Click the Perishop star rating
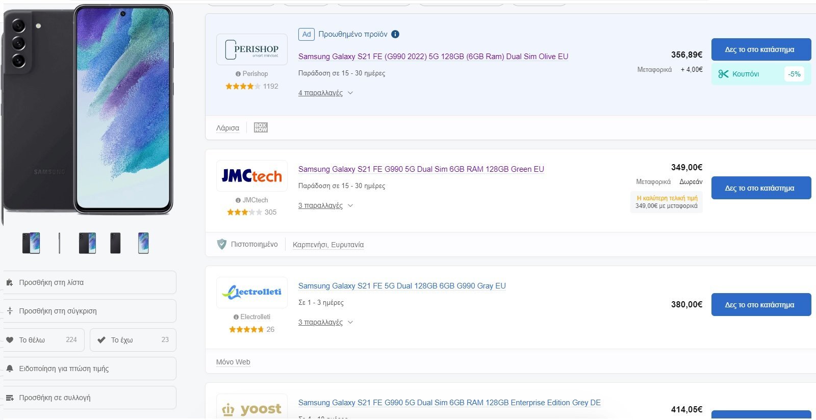Screen dimensions: 816x420 point(243,86)
